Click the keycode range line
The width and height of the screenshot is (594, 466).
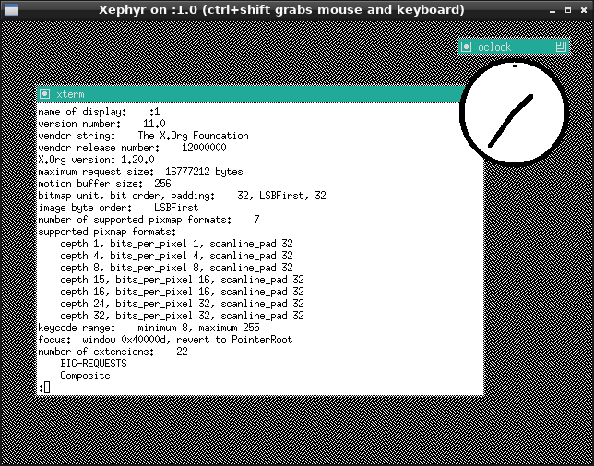pyautogui.click(x=148, y=328)
